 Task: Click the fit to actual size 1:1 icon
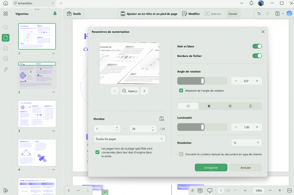pos(289,190)
